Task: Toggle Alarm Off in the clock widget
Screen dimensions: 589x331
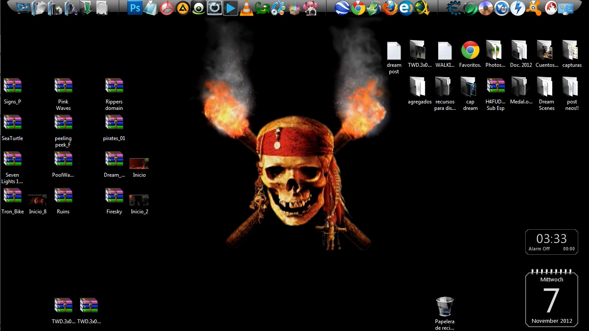Action: click(x=539, y=249)
